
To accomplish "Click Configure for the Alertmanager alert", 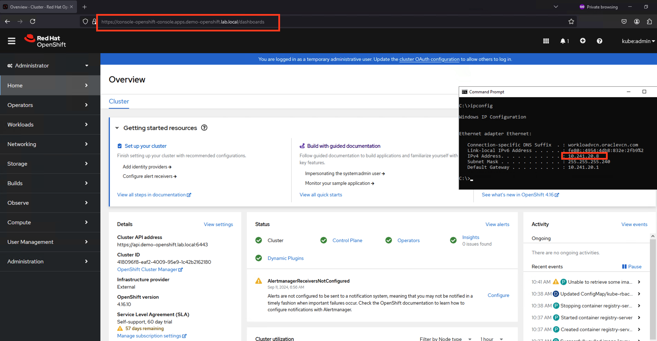I will [498, 295].
